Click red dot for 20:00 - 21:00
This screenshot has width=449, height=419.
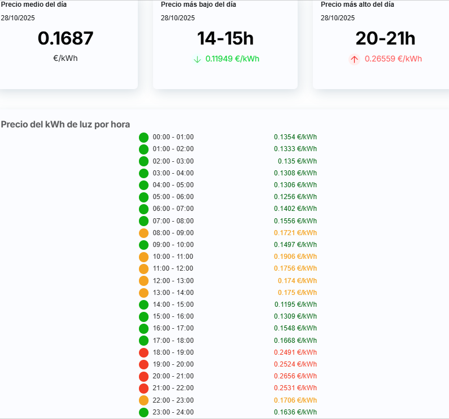point(143,376)
